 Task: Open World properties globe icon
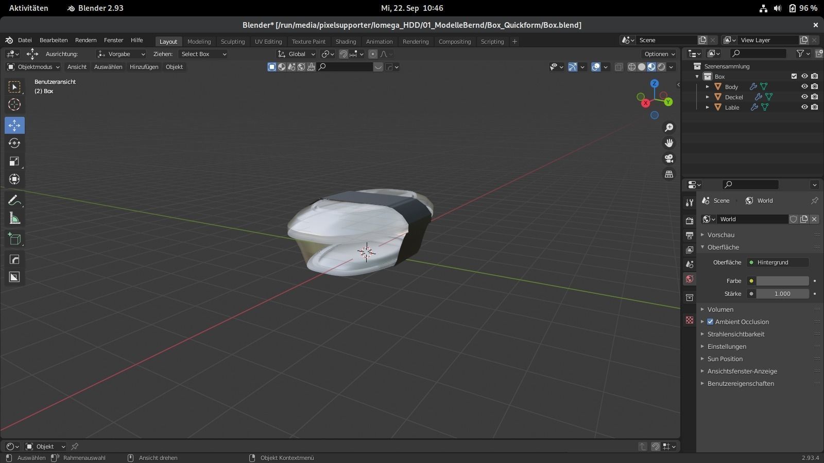click(690, 279)
